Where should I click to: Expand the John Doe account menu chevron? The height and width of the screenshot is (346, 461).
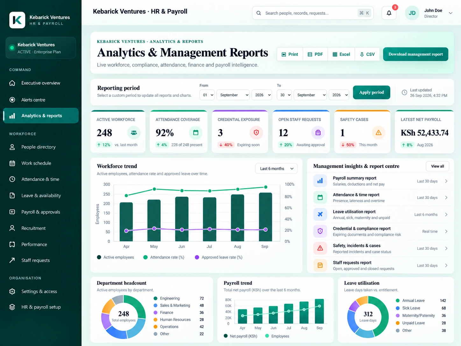[x=450, y=13]
